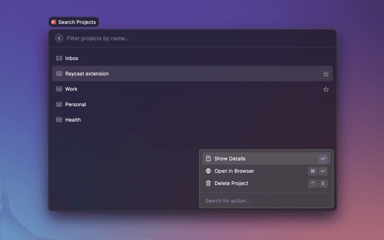This screenshot has width=384, height=240.
Task: Click the Search Projects title badge
Action: pos(73,22)
